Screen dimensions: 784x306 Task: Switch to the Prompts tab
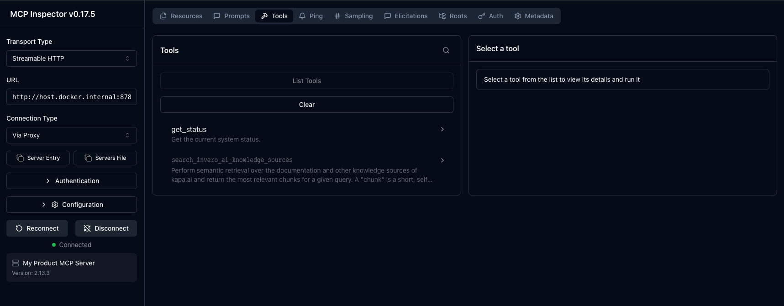[232, 16]
